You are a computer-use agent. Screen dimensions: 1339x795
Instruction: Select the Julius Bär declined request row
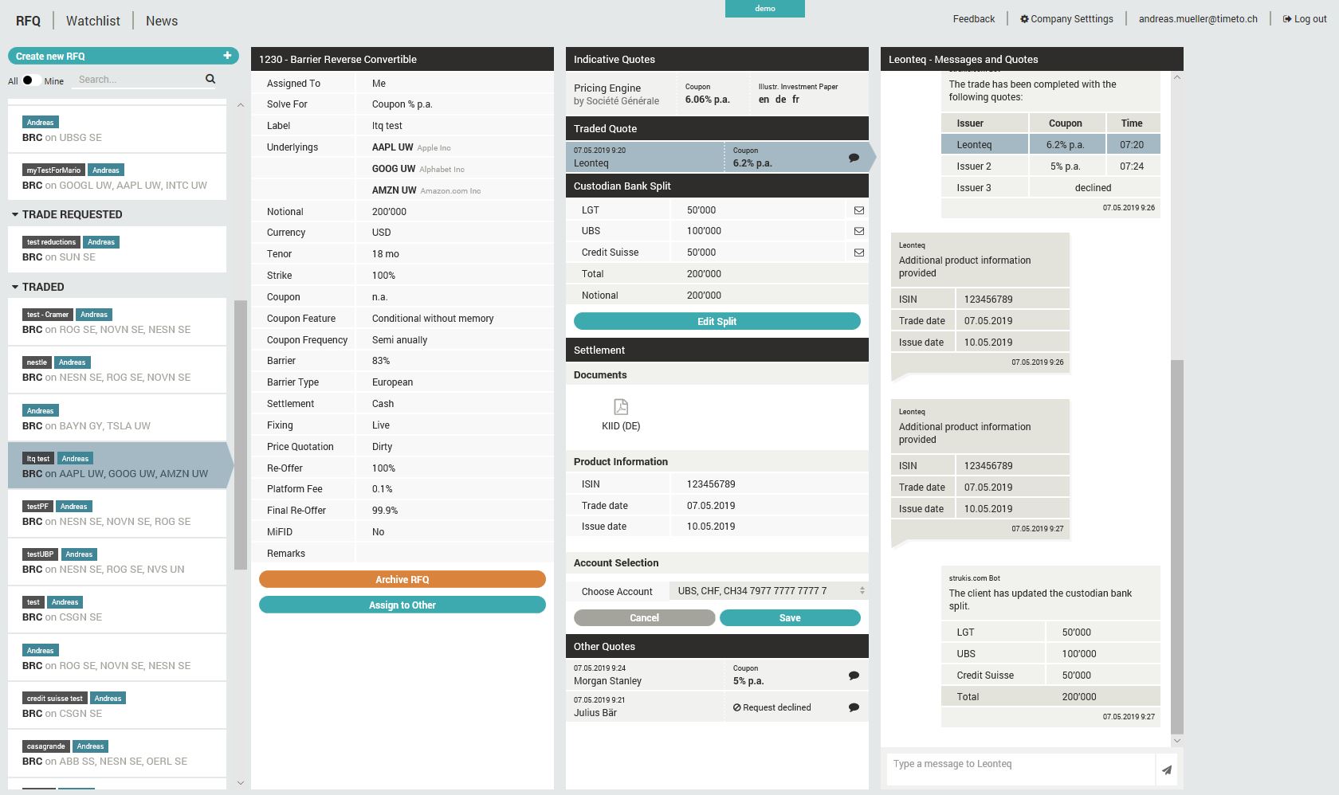tap(717, 707)
